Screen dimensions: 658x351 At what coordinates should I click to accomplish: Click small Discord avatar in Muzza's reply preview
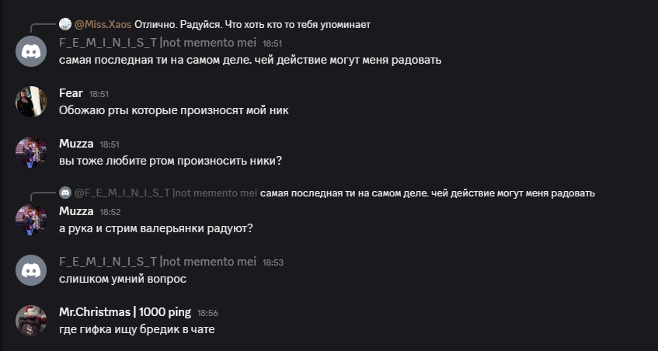(65, 193)
